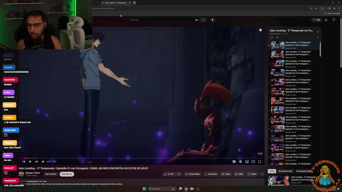This screenshot has height=192, width=342.
Task: Select playlist item Episódio 03
Action: pos(294,63)
